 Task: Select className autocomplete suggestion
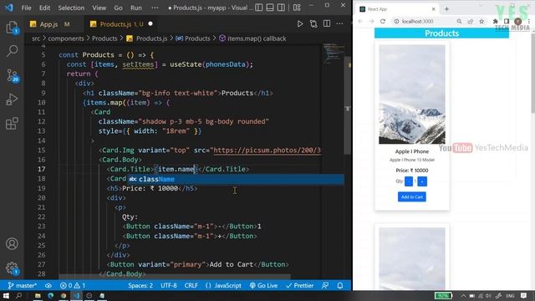tap(236, 179)
